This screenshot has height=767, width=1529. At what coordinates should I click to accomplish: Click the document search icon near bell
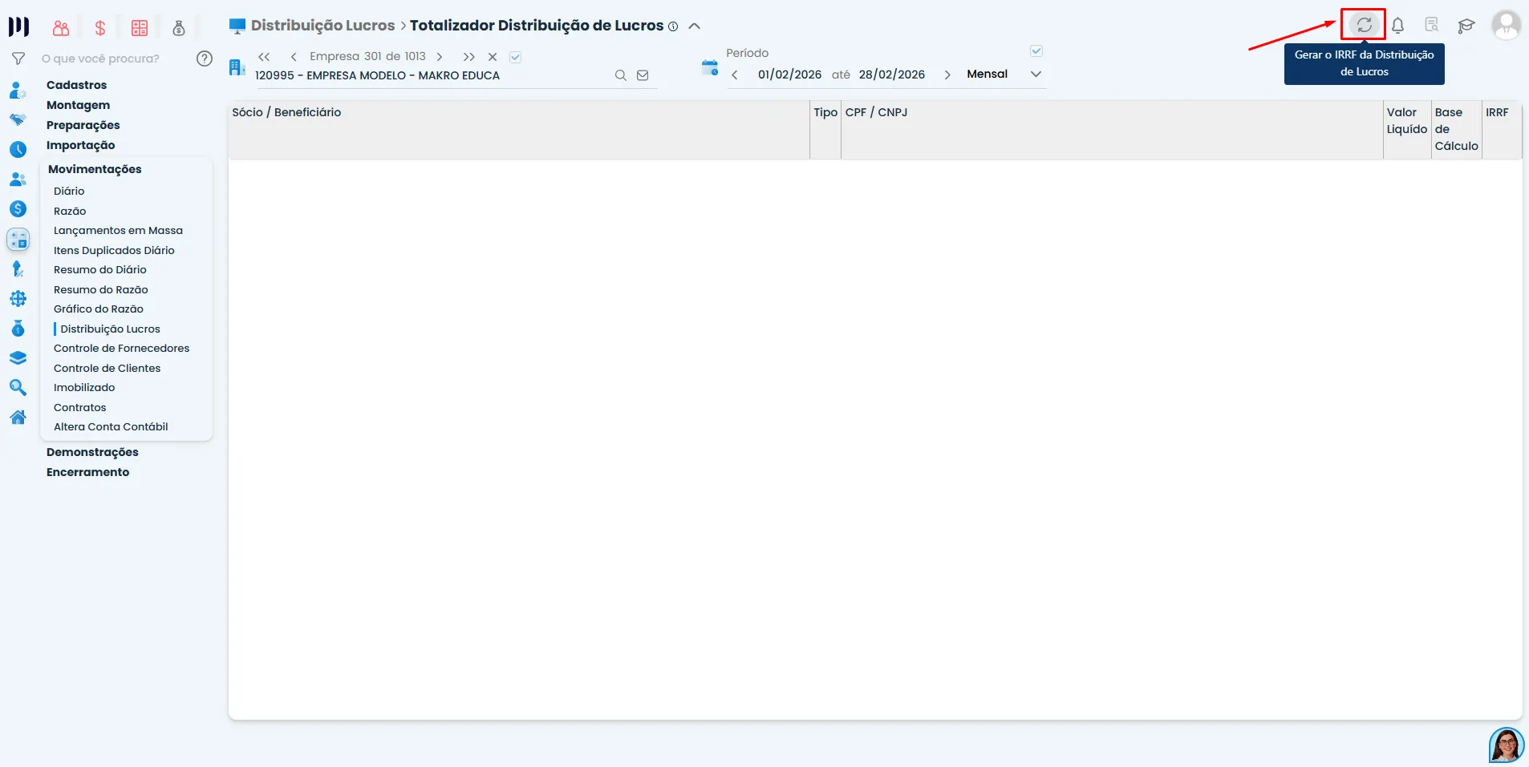click(1432, 25)
